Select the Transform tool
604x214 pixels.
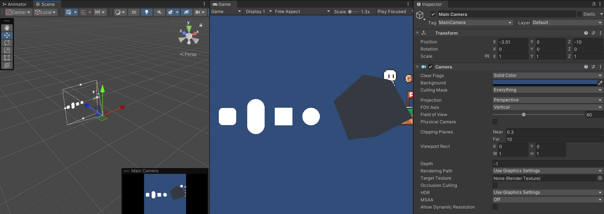click(7, 65)
